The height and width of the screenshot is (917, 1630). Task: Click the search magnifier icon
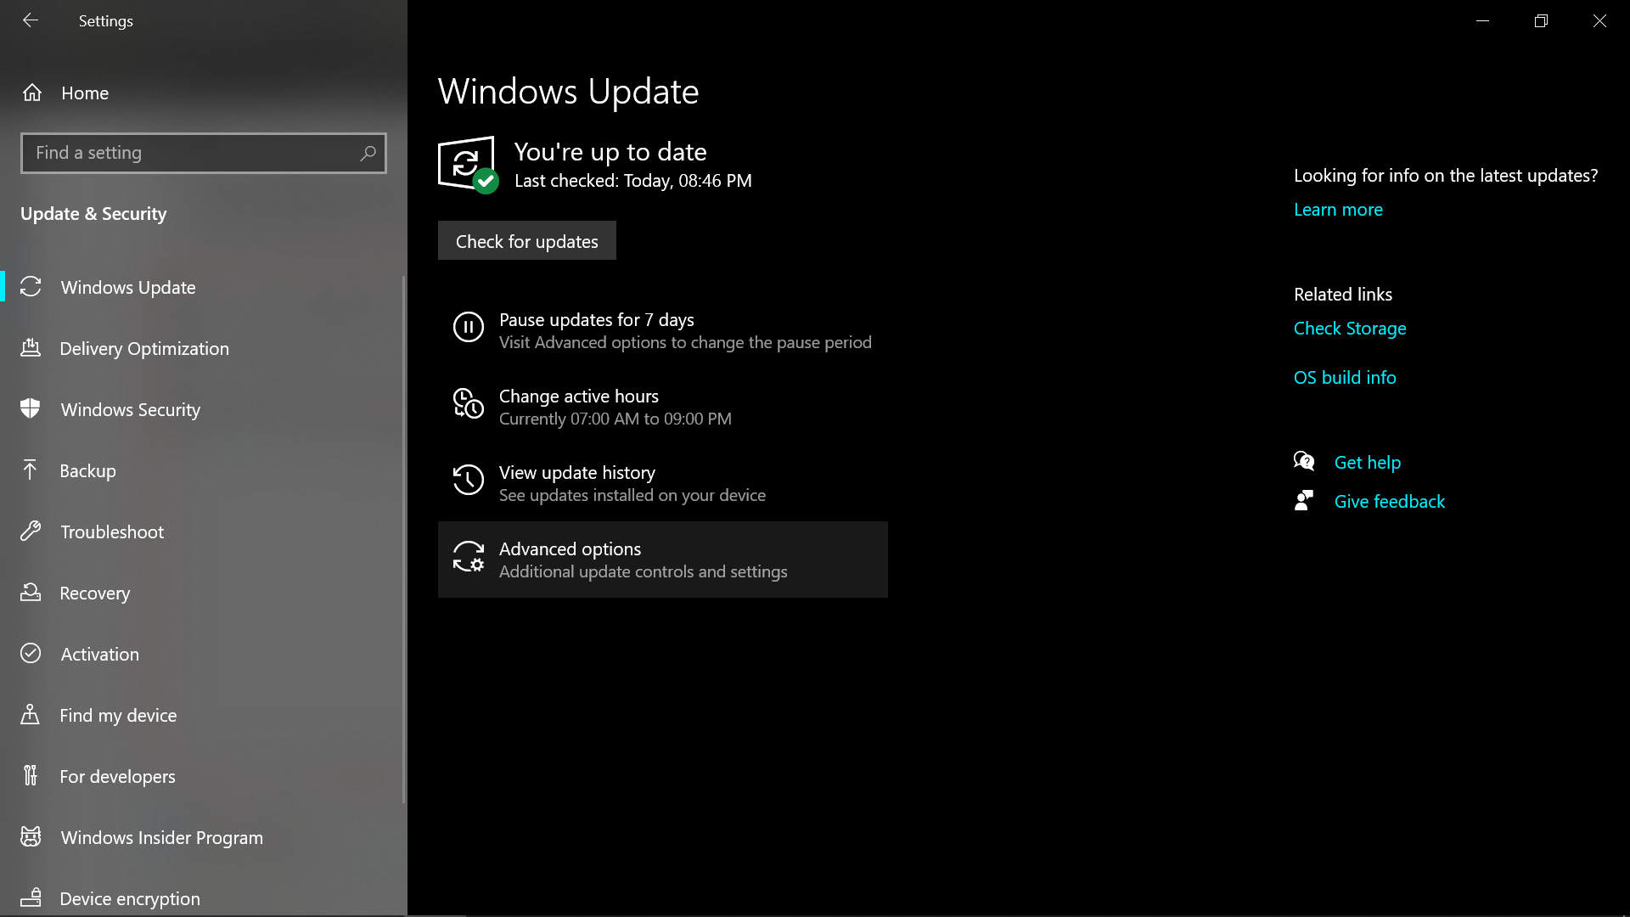pos(368,153)
